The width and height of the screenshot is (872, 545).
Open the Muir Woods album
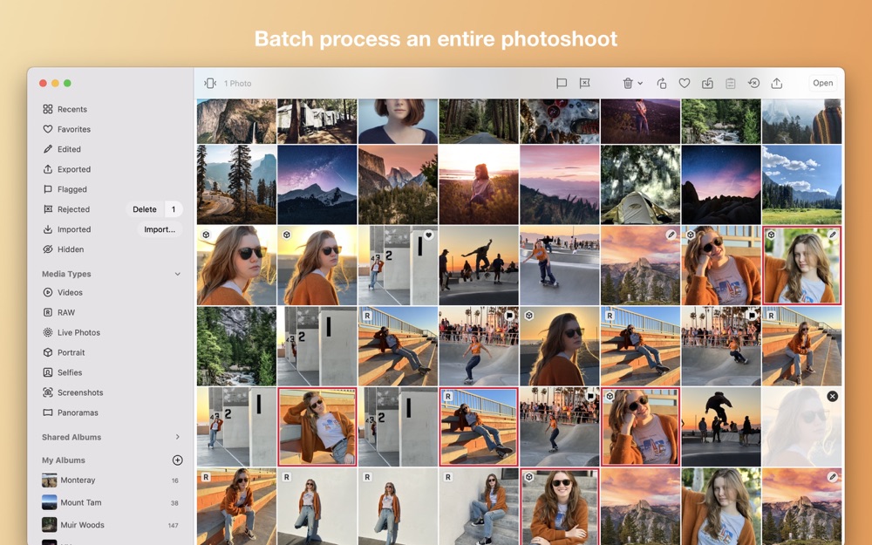coord(112,525)
